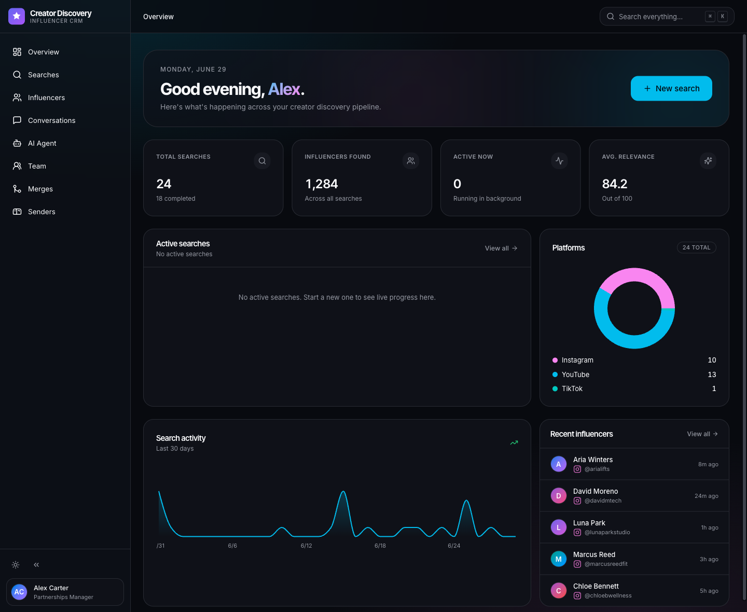Viewport: 747px width, 612px height.
Task: Click Luna Park's avatar circle
Action: [x=559, y=527]
